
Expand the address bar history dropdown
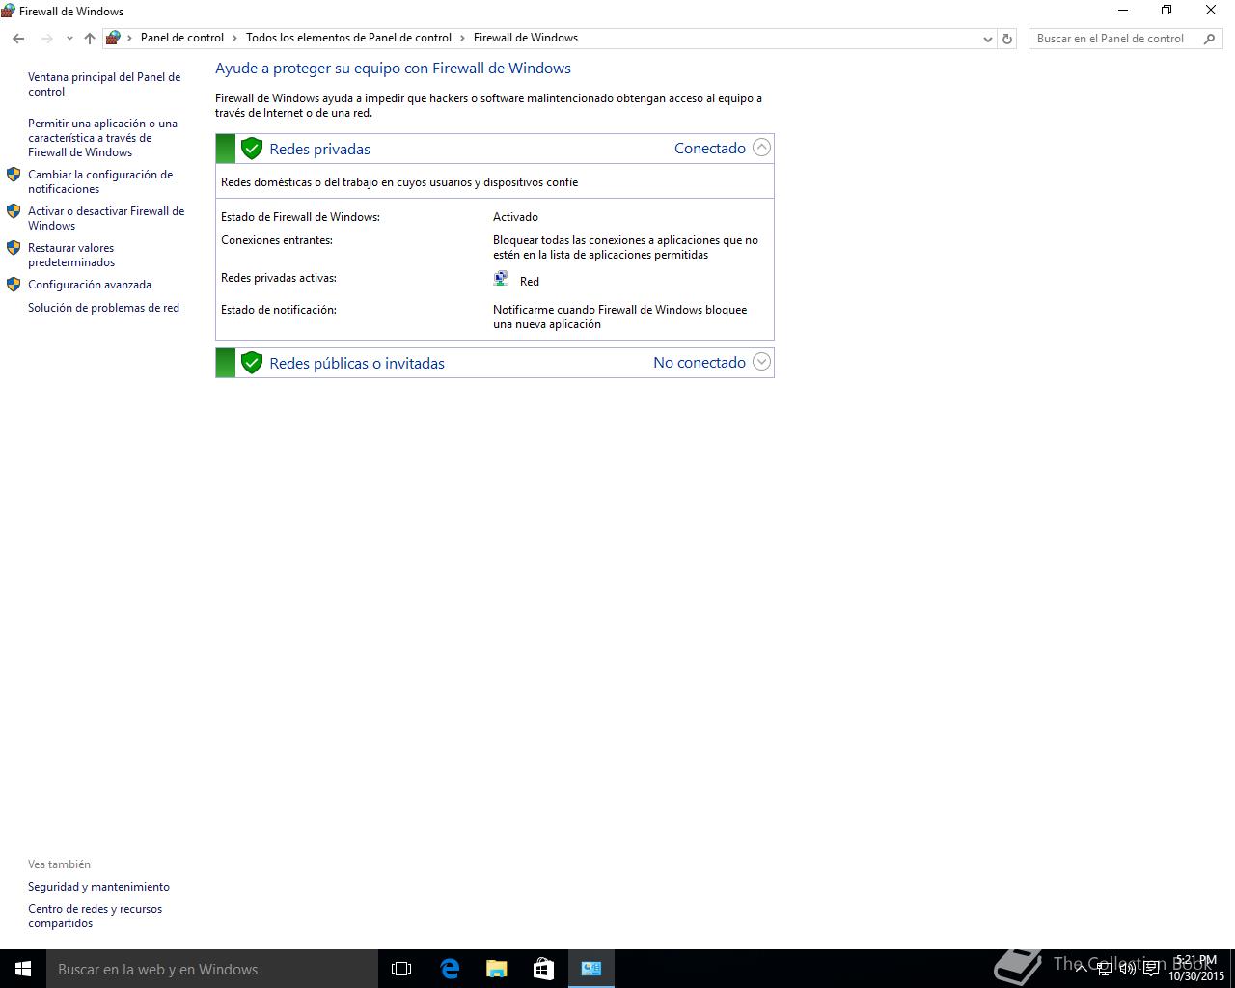[x=987, y=39]
